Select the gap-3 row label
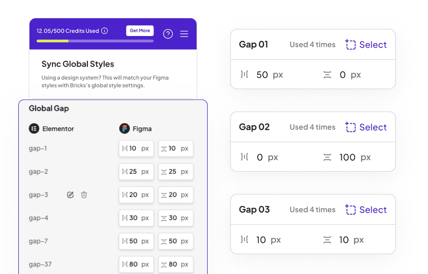 point(38,195)
